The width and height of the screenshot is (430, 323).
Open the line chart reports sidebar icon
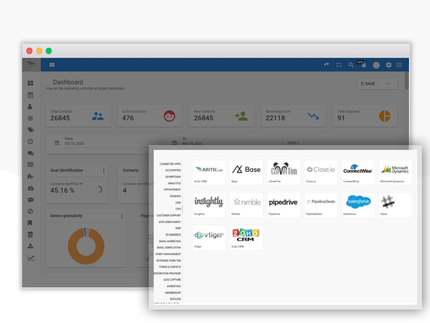tap(31, 258)
